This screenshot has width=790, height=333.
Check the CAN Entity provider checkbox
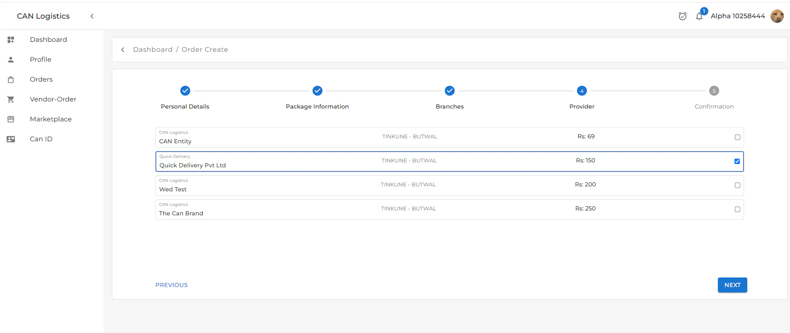coord(737,138)
